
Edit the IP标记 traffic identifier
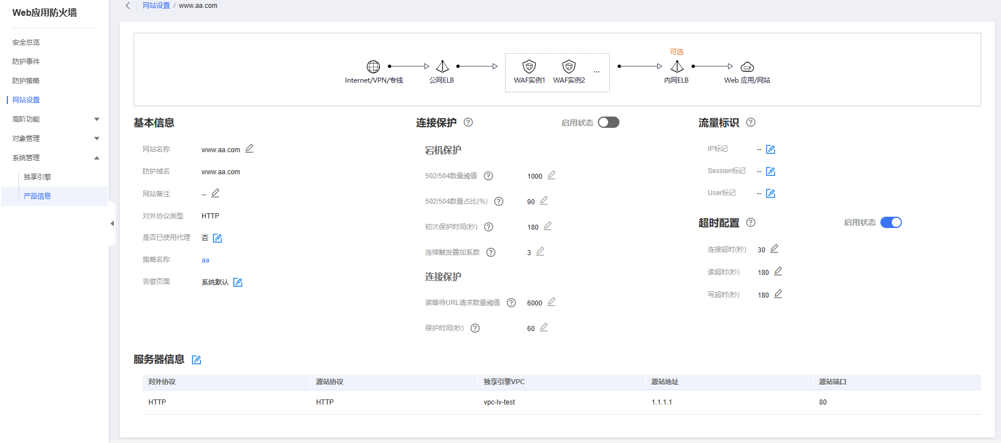click(771, 149)
